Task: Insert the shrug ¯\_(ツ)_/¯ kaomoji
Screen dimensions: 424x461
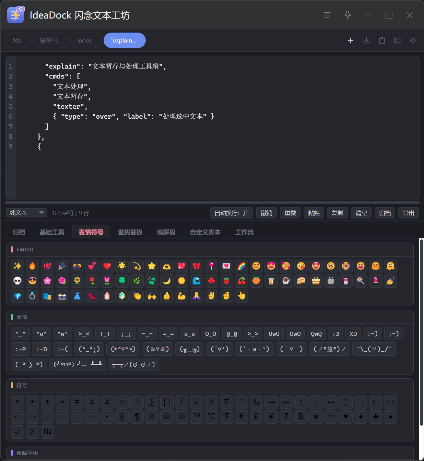Action: 374,349
